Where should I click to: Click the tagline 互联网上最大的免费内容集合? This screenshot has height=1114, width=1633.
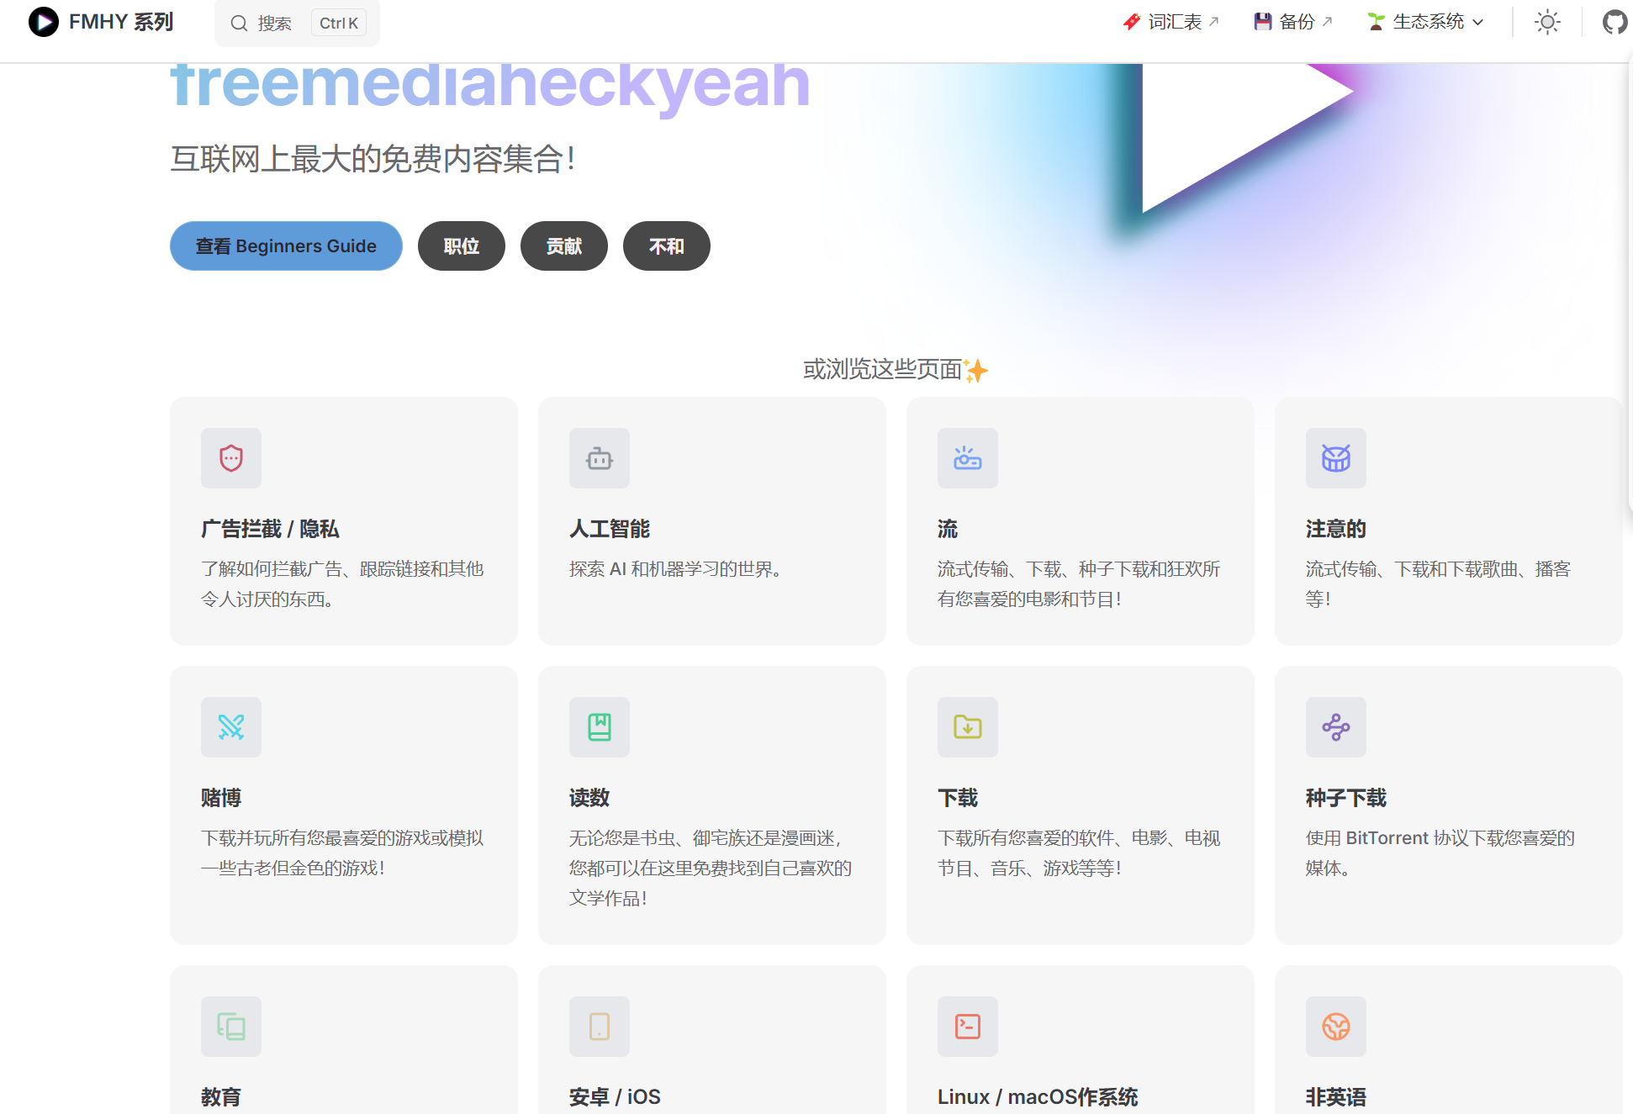[x=373, y=159]
